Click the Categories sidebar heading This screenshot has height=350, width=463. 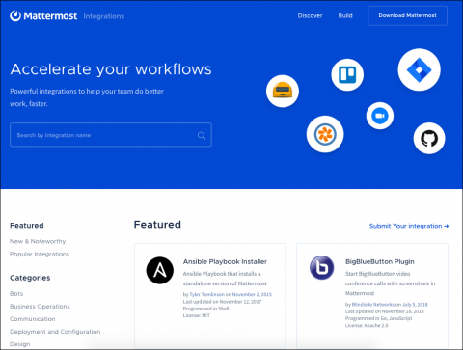pos(30,278)
